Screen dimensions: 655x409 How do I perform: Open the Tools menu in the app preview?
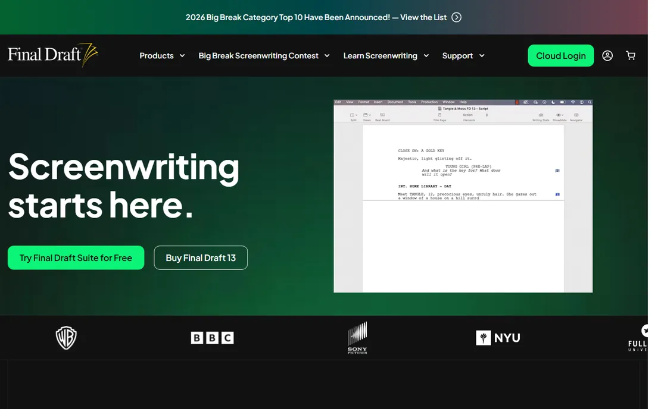tap(412, 102)
